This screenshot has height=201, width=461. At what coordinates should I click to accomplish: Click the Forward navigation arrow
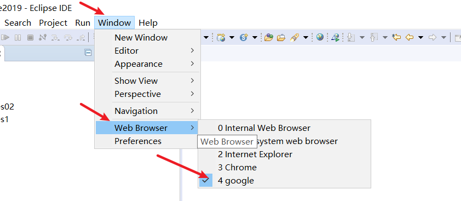tap(432, 37)
